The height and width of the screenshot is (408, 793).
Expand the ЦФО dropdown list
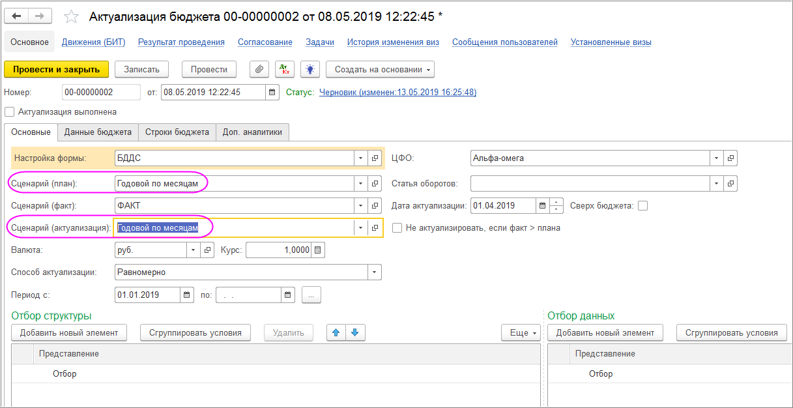pos(717,158)
